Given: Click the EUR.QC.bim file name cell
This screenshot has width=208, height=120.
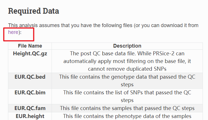Looking at the screenshot, I should point(30,93).
